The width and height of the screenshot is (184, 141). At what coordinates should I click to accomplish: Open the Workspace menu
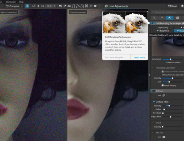pyautogui.click(x=11, y=2)
